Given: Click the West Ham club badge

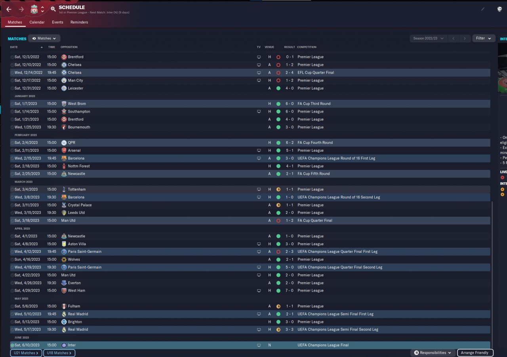Looking at the screenshot, I should 64,290.
